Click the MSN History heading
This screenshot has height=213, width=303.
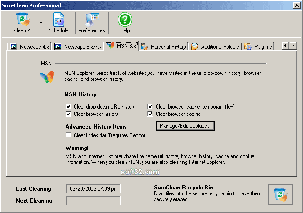[x=80, y=94]
